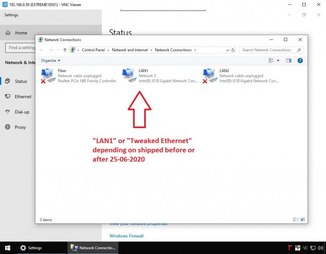Screen dimensions: 326x254
Task: Switch to details view in status bar
Action: point(296,219)
